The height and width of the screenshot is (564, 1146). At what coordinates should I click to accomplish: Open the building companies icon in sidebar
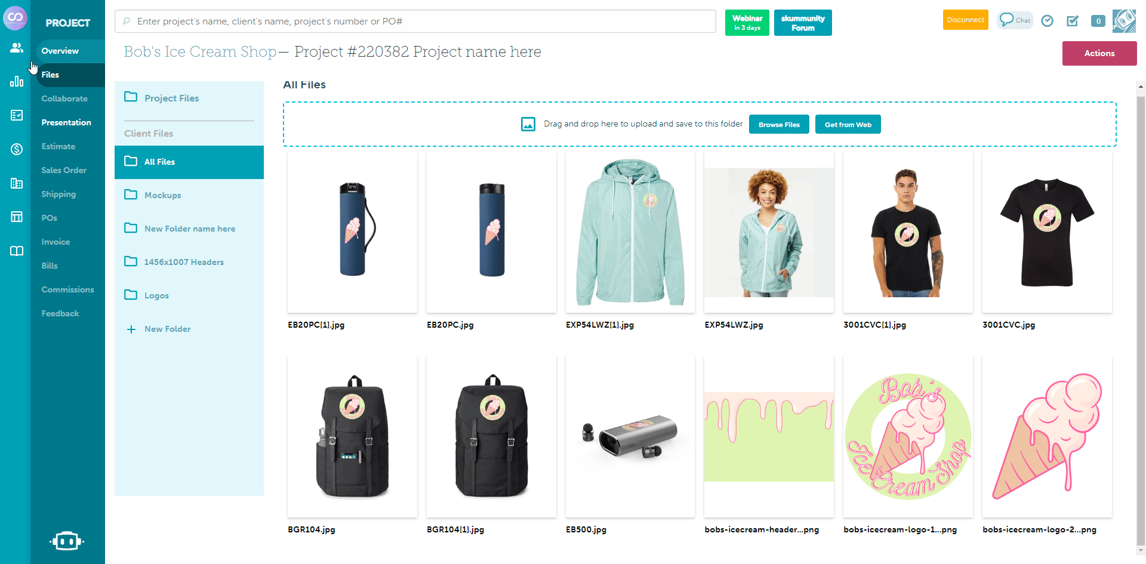(x=17, y=183)
